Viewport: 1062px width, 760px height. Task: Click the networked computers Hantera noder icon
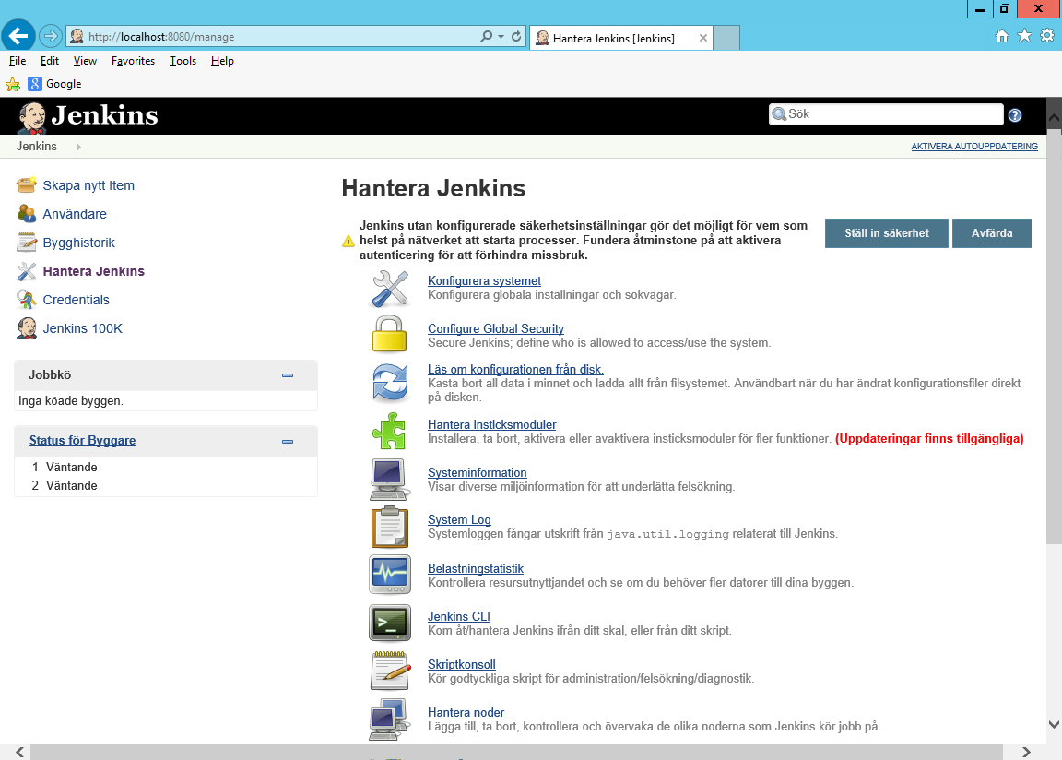389,719
